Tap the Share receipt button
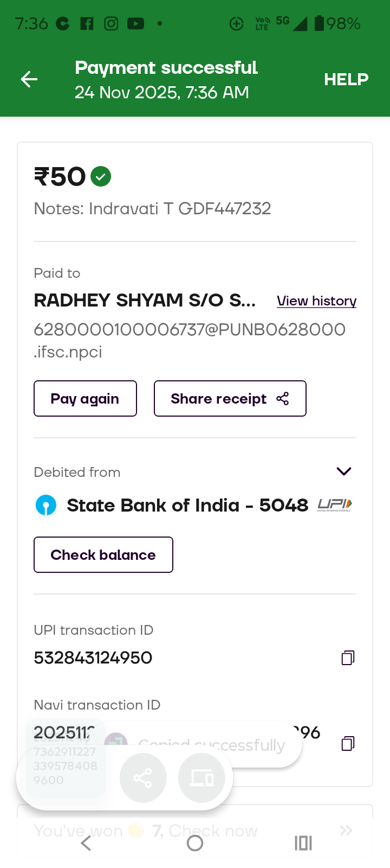The width and height of the screenshot is (390, 868). [x=230, y=399]
